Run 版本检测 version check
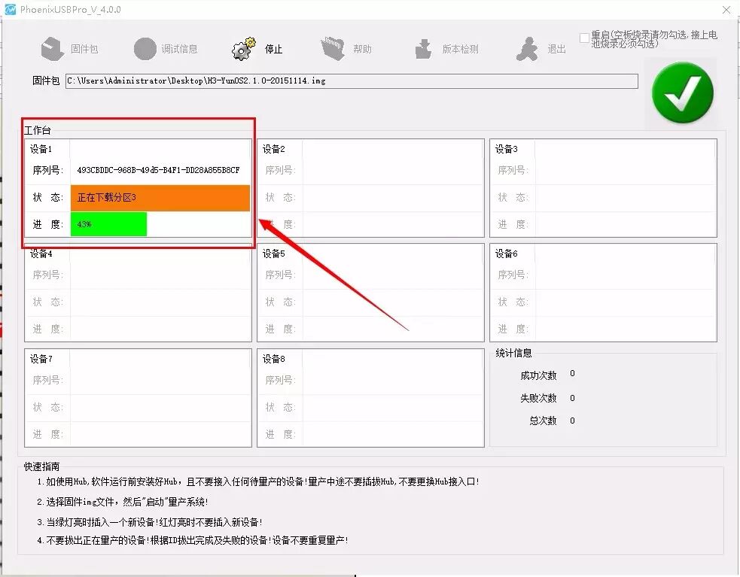This screenshot has height=577, width=740. pos(423,47)
